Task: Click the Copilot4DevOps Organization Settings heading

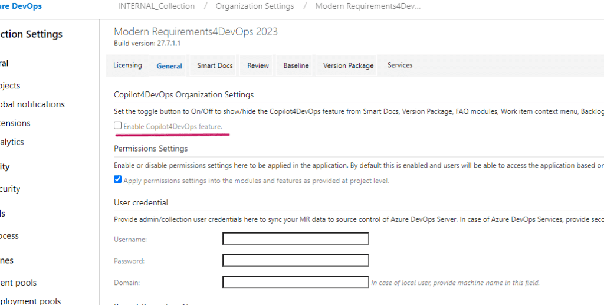Action: (184, 94)
